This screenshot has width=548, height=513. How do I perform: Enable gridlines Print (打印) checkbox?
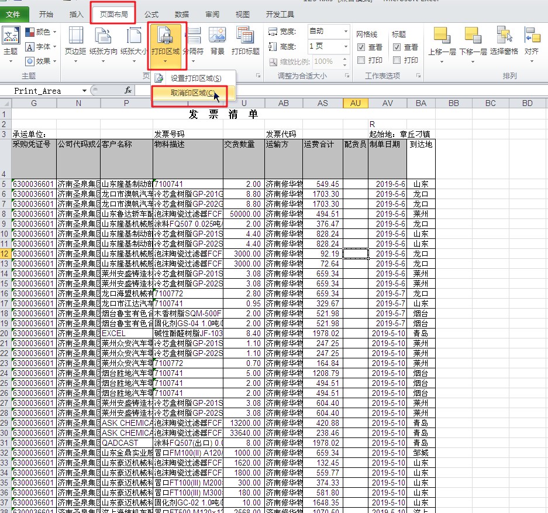pyautogui.click(x=361, y=60)
